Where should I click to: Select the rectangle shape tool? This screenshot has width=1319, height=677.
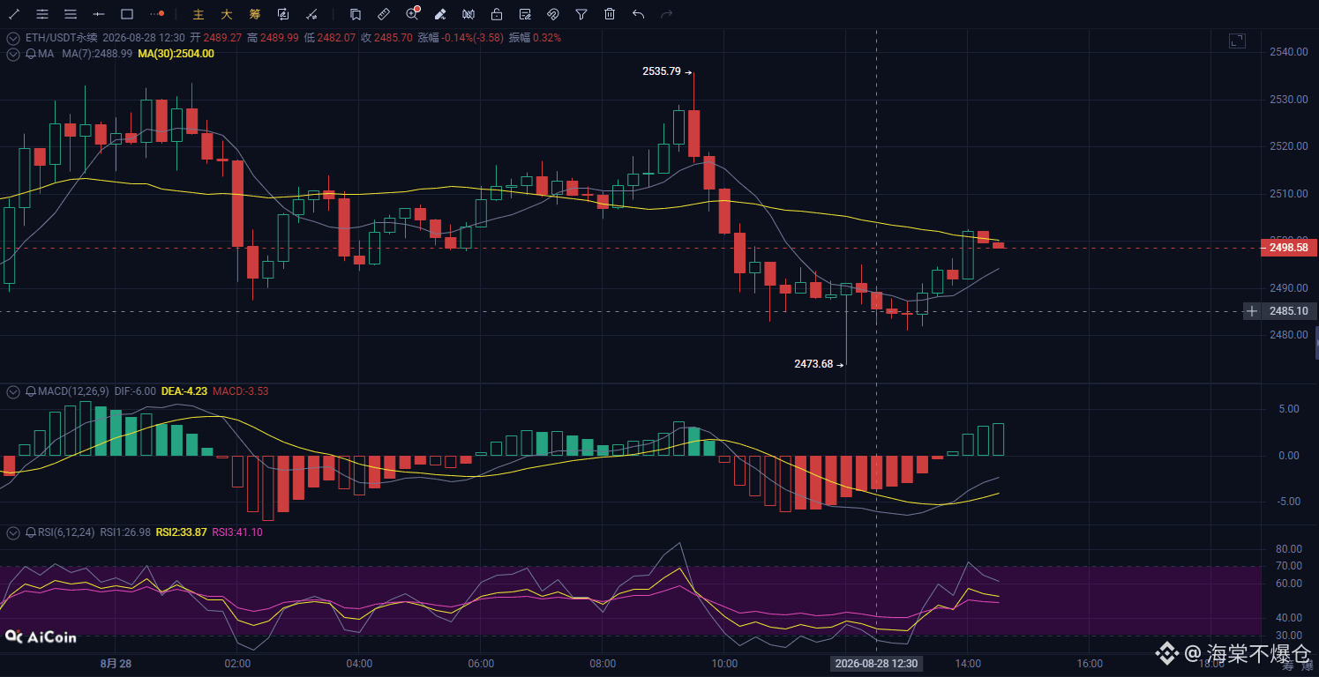[x=127, y=14]
